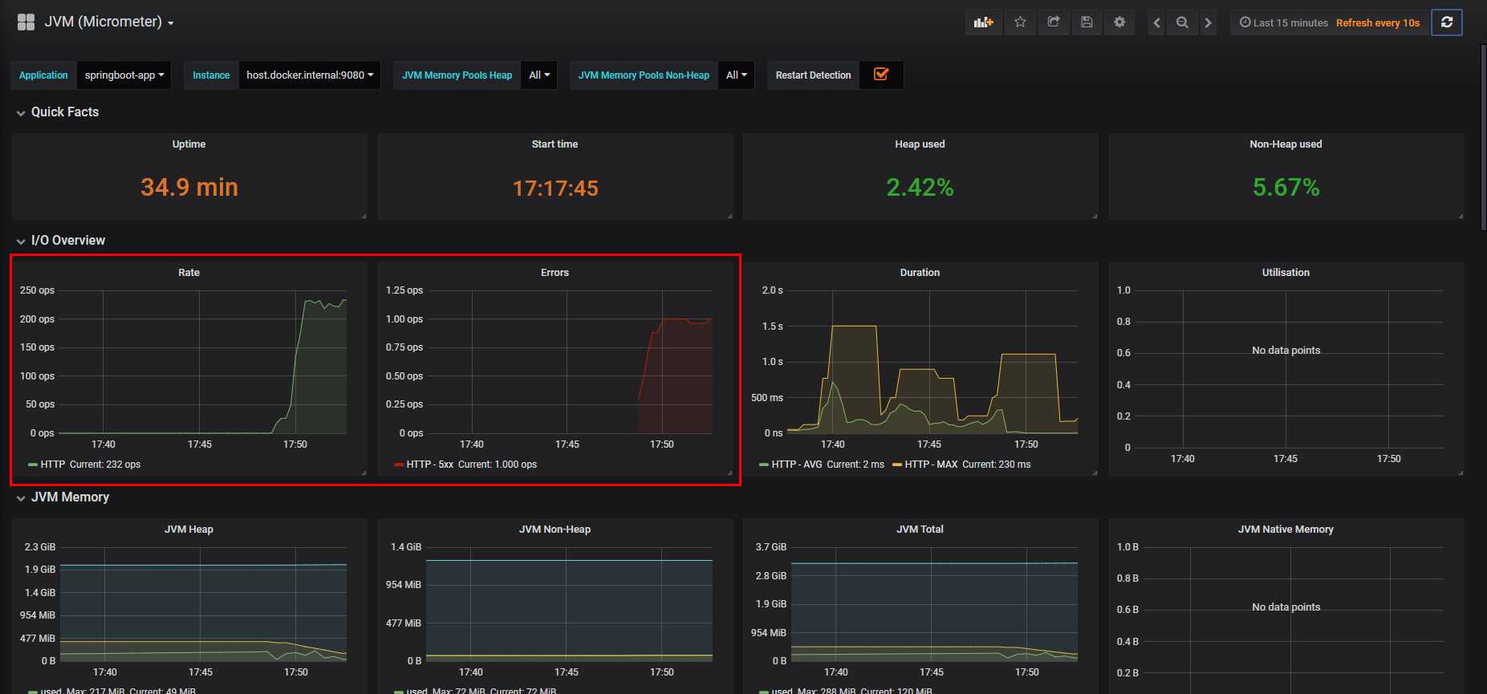This screenshot has height=694, width=1487.
Task: Open the Heap used panel title menu
Action: (920, 144)
